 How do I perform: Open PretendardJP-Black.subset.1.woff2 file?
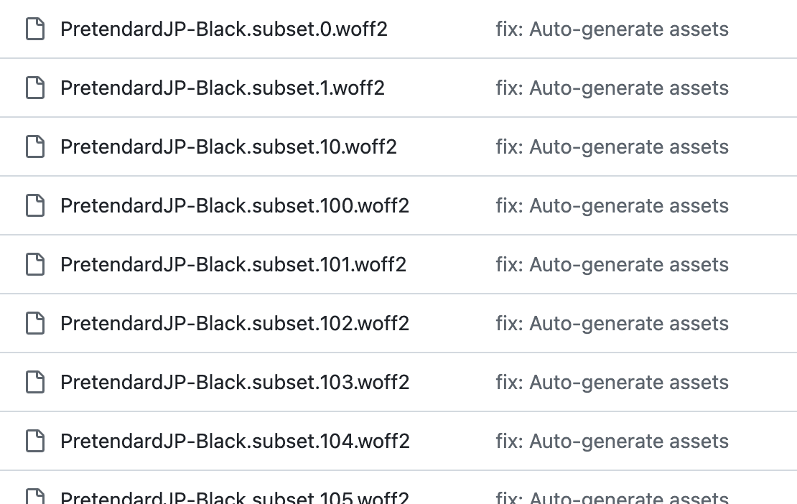(223, 88)
